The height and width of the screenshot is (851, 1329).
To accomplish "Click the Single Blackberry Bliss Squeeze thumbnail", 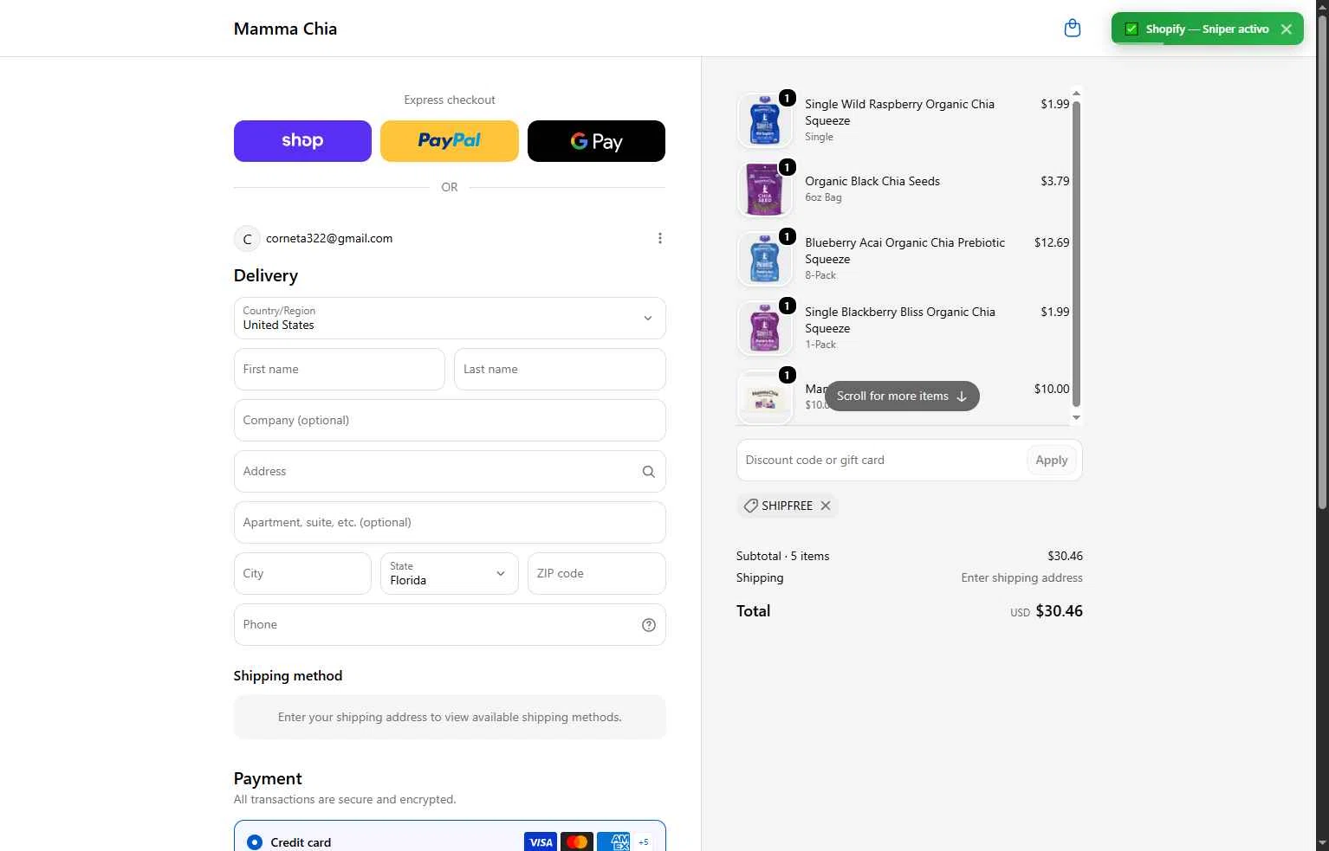I will click(x=764, y=328).
